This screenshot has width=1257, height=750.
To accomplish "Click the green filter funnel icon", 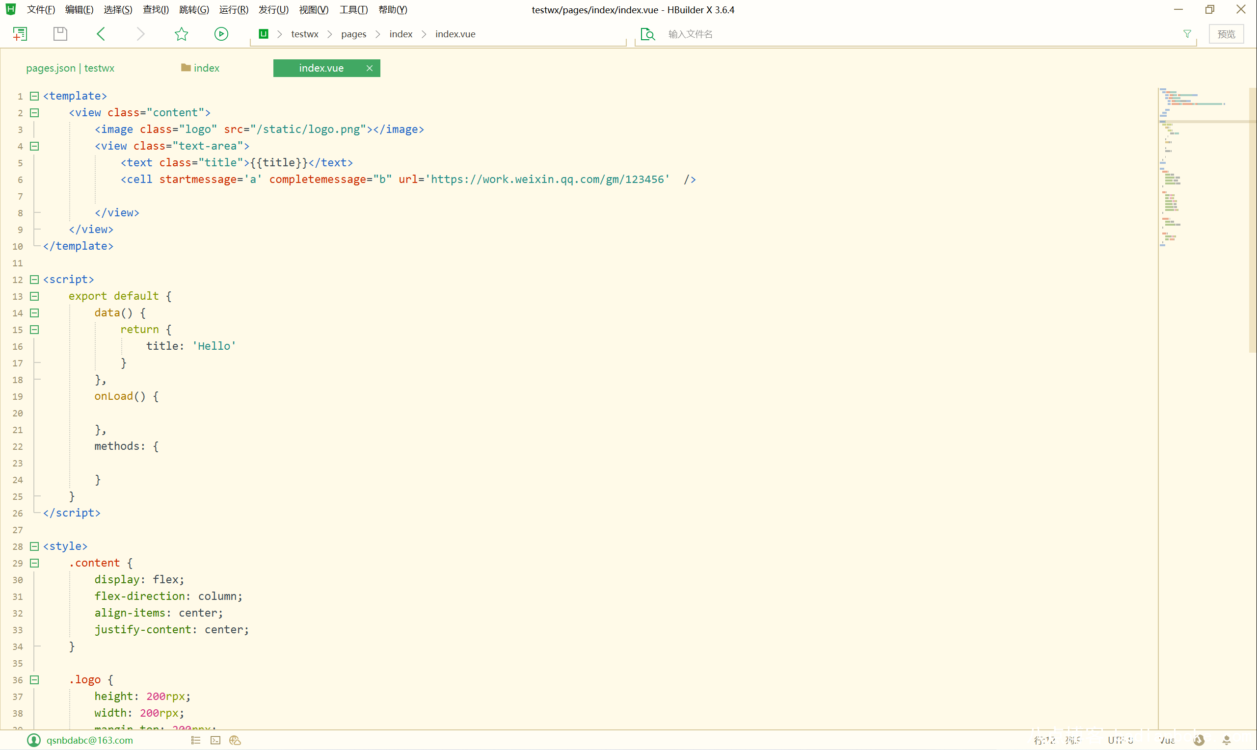I will (1187, 34).
